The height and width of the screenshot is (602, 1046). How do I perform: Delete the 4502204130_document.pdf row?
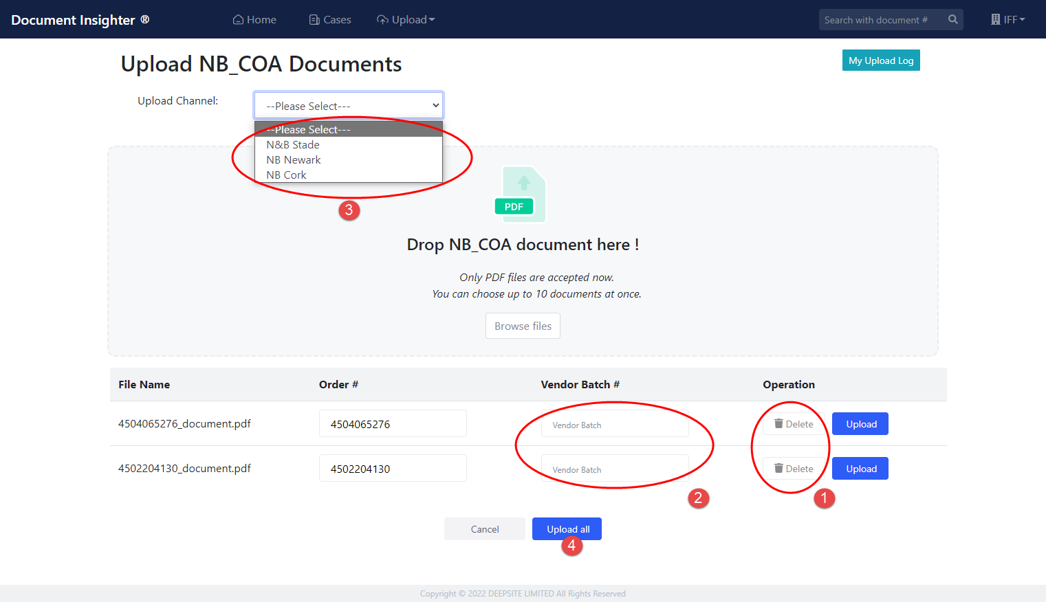(x=794, y=469)
